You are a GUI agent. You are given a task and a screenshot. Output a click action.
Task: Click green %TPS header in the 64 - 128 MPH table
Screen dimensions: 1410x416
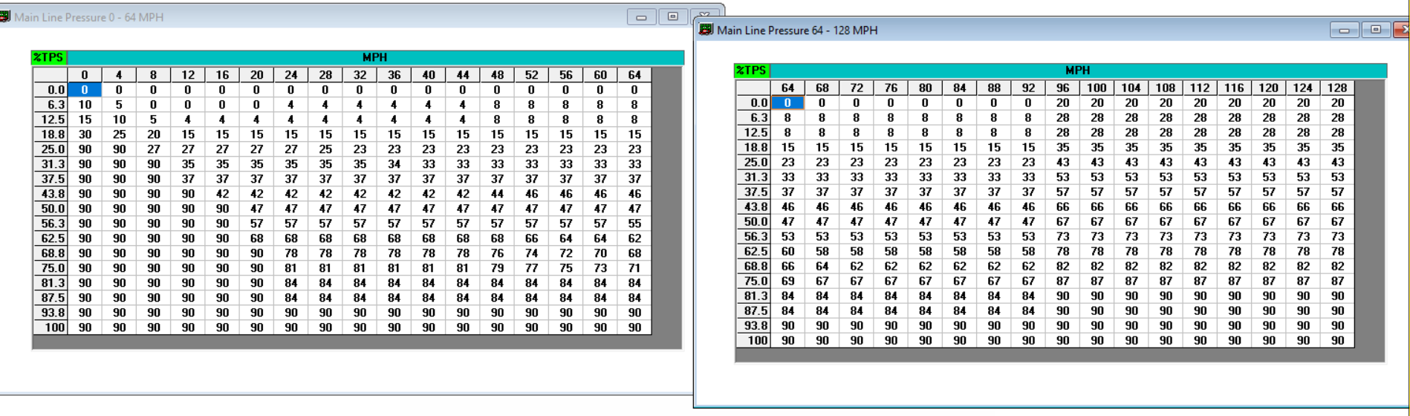pos(751,71)
